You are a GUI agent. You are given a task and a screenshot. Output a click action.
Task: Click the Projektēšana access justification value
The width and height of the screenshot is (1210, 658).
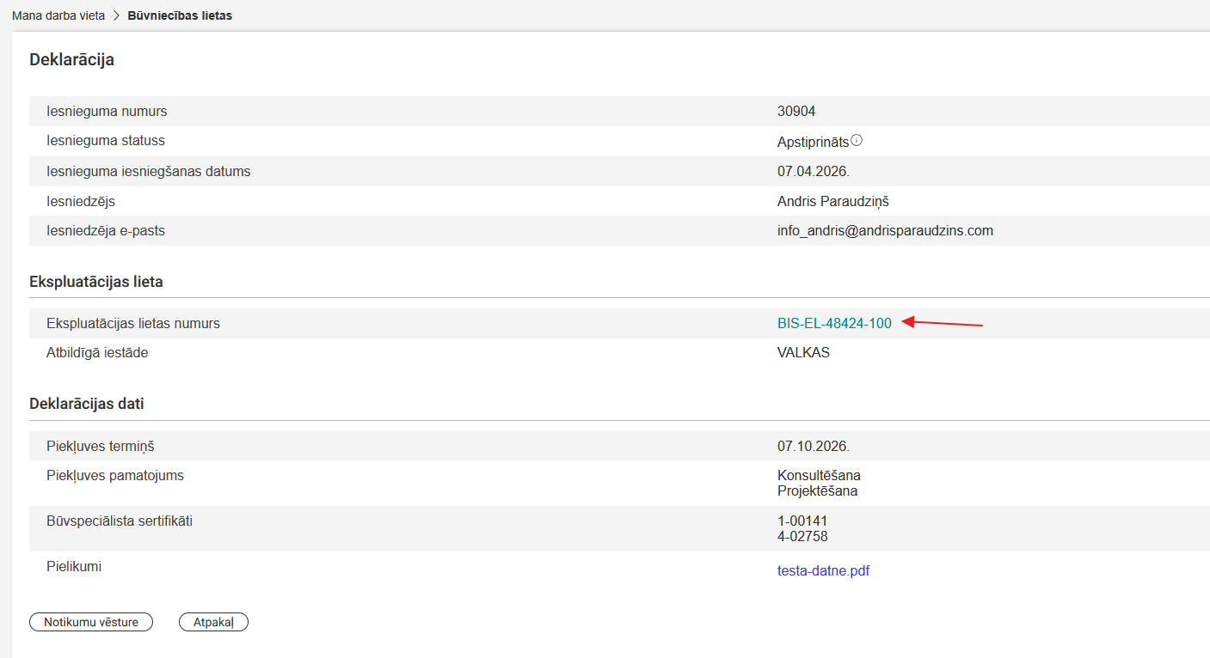point(817,491)
